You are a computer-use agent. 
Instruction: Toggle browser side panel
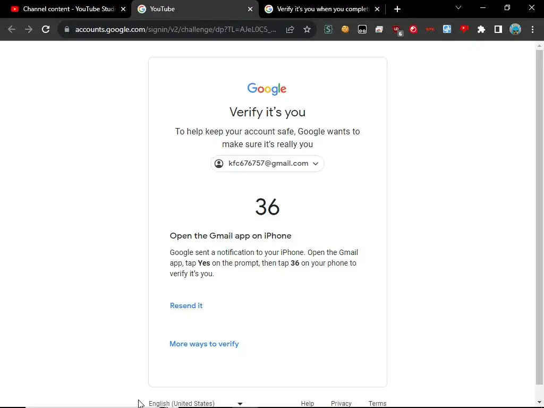(x=498, y=30)
